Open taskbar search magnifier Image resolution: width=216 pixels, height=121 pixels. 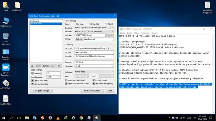[11, 118]
